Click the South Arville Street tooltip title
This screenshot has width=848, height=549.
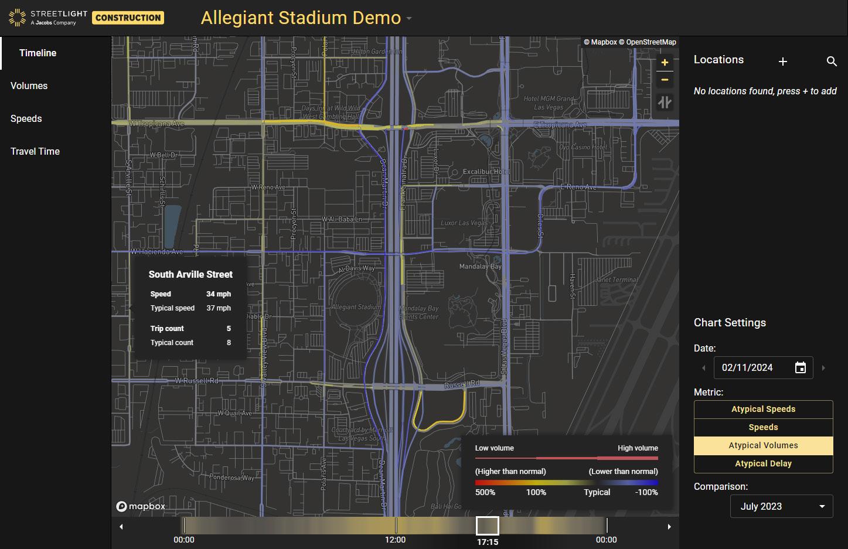click(x=190, y=274)
